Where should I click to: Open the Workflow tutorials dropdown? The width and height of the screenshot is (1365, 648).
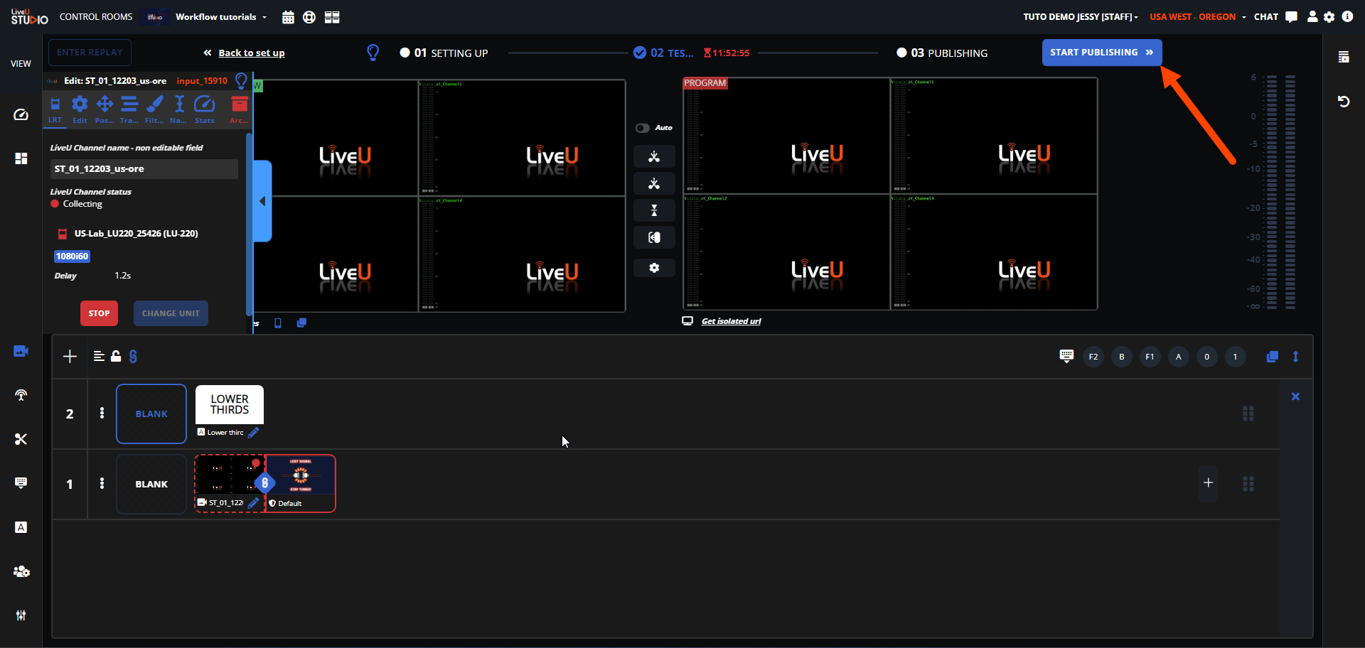221,17
